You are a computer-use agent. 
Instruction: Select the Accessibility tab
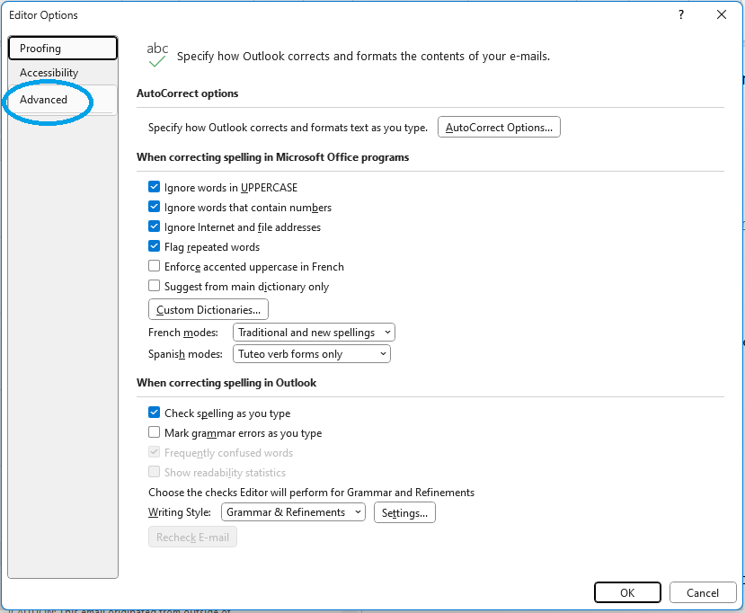click(x=49, y=73)
